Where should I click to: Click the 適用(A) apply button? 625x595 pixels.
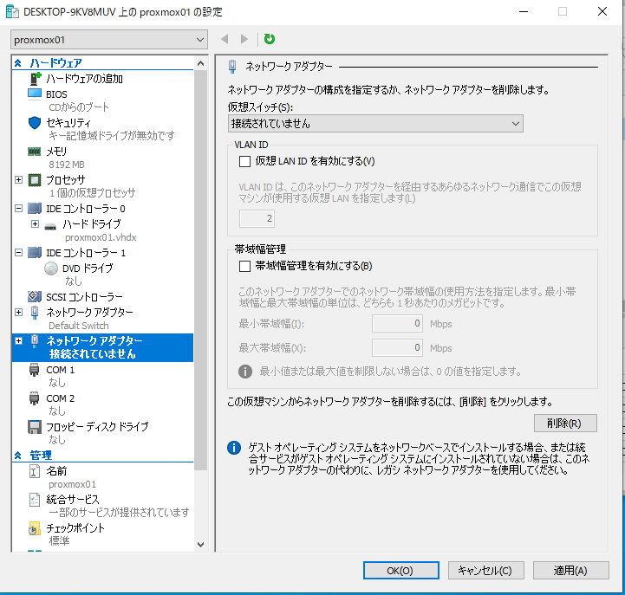coord(569,571)
